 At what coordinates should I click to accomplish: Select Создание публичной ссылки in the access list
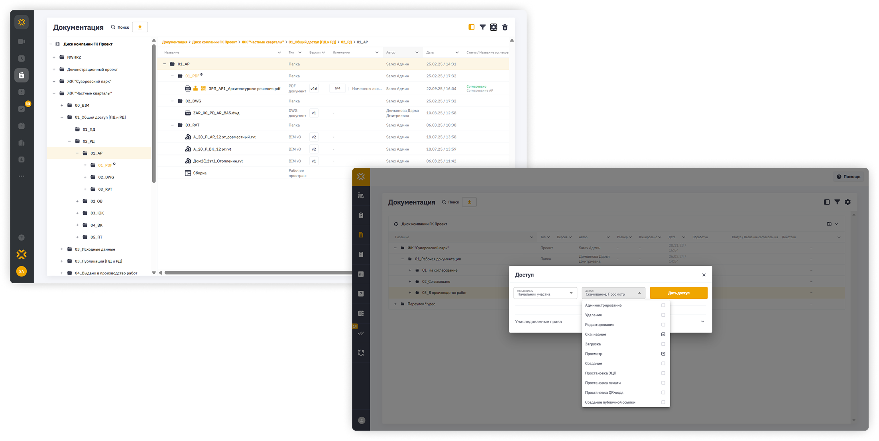610,402
